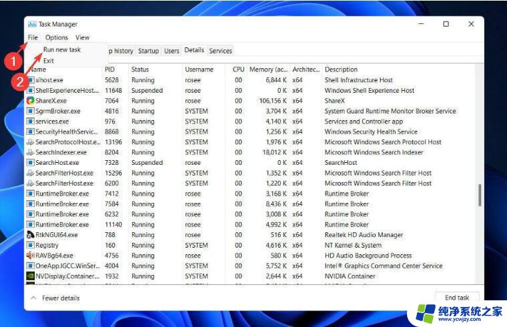Click the RAVBg64.exe speaker icon
This screenshot has width=507, height=327.
pyautogui.click(x=31, y=256)
